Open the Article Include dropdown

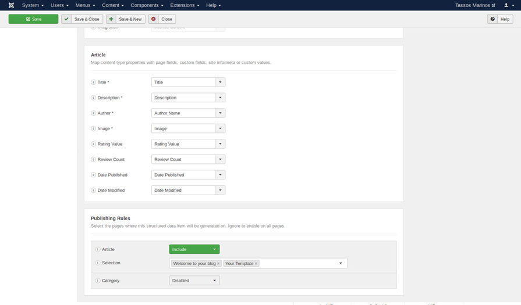pos(194,249)
